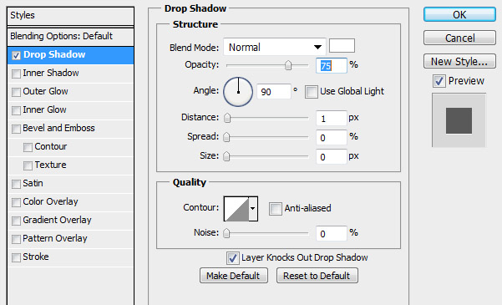The height and width of the screenshot is (305, 502).
Task: Enable the Stroke checkbox
Action: pyautogui.click(x=16, y=257)
